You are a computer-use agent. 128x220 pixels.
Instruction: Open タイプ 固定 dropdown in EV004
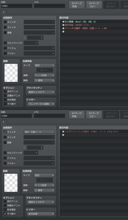pyautogui.click(x=44, y=175)
